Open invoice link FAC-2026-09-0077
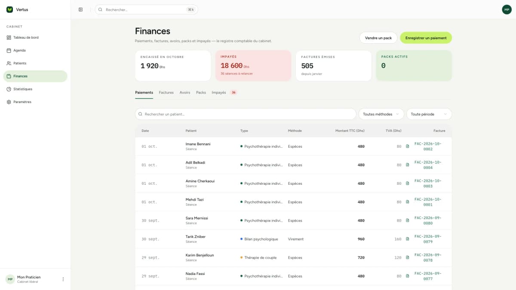 (x=428, y=276)
